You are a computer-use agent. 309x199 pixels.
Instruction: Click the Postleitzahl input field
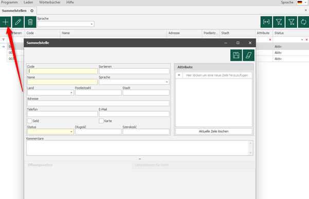tap(98, 93)
